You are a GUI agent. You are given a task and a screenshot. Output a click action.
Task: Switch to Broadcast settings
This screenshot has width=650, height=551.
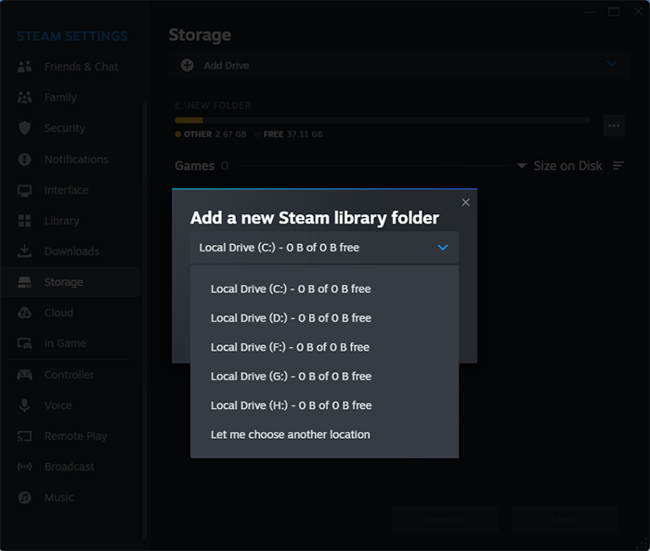[x=71, y=467]
